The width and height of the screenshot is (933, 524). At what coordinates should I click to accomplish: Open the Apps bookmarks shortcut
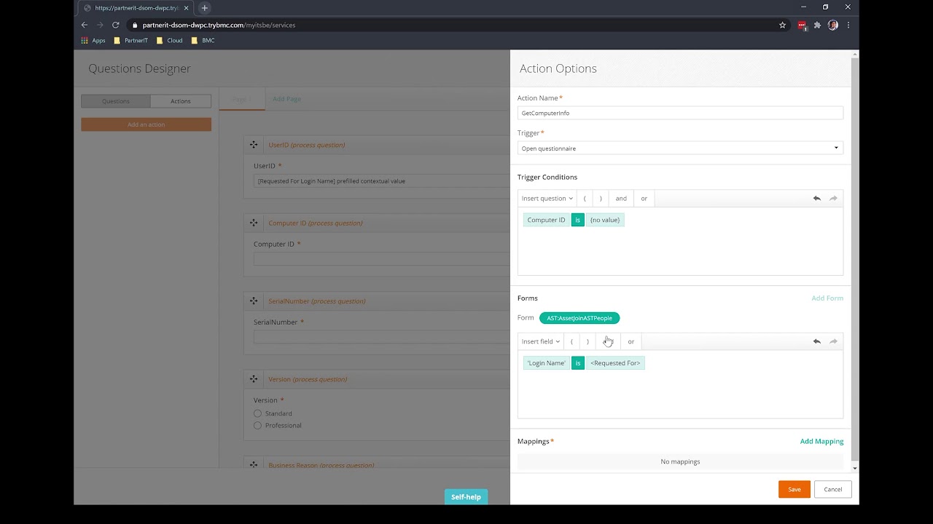pyautogui.click(x=93, y=41)
